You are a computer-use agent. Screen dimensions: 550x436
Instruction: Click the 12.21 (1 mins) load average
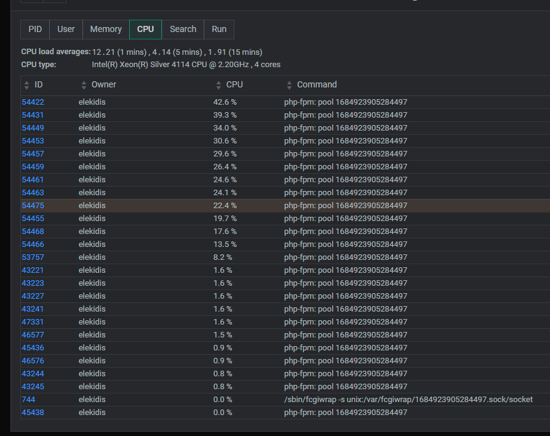(119, 52)
